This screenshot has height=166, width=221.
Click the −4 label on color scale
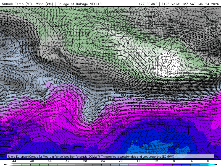190,161
